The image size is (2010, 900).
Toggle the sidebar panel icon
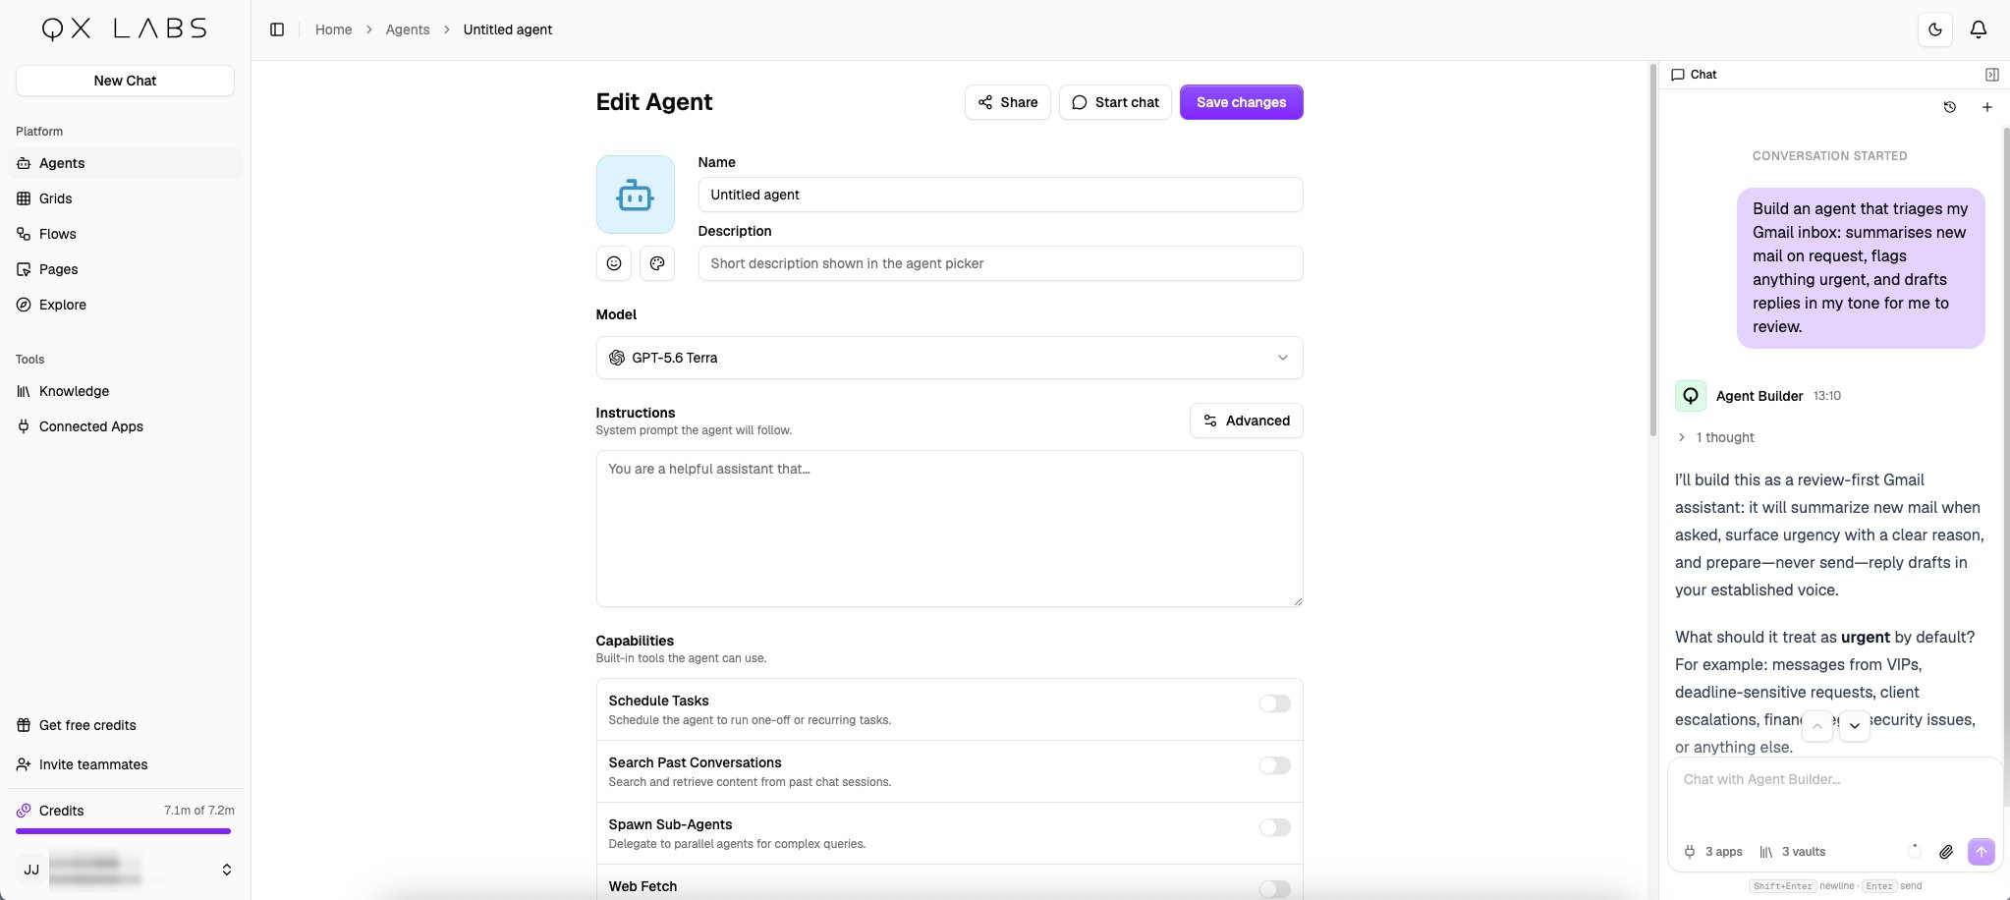(277, 29)
